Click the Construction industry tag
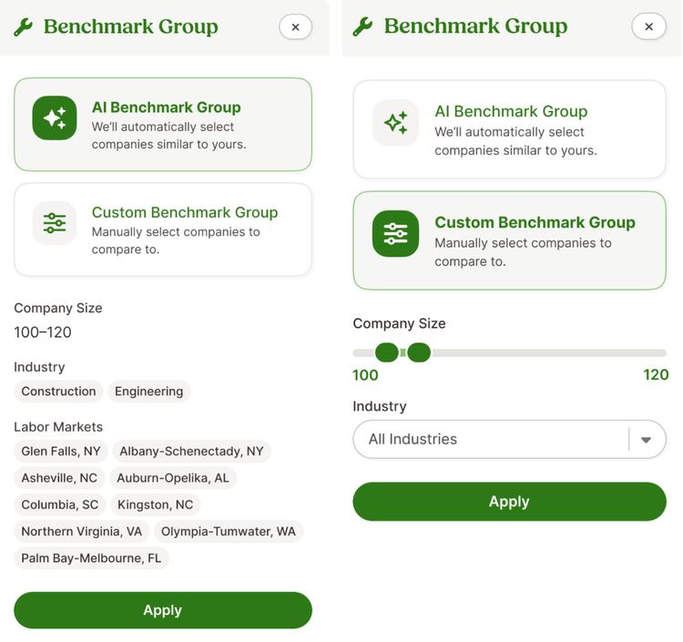Image resolution: width=683 pixels, height=642 pixels. pos(58,392)
